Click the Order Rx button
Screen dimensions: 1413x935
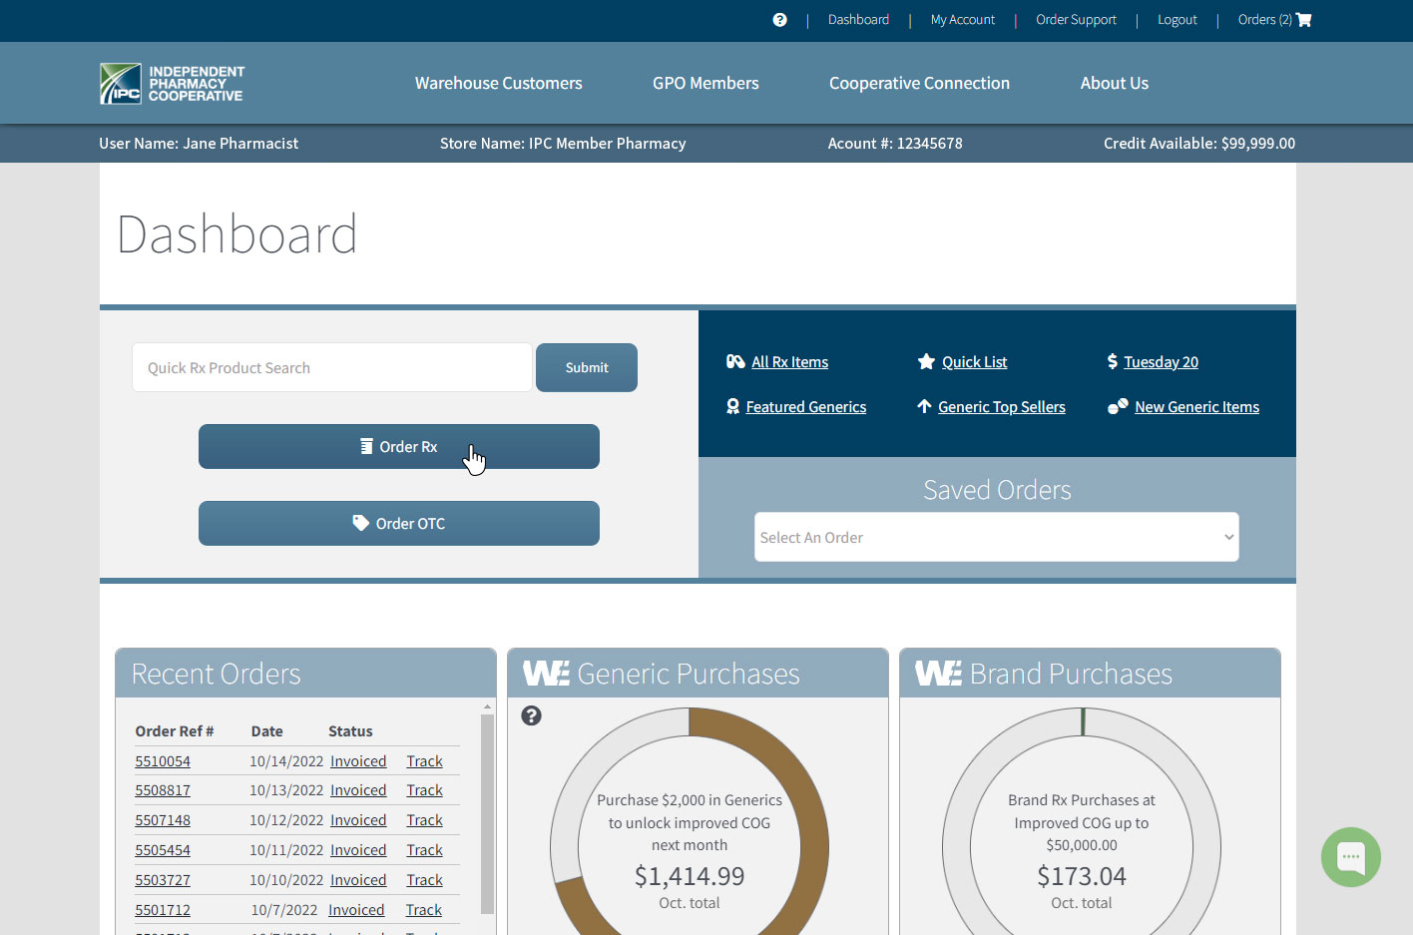click(x=399, y=446)
